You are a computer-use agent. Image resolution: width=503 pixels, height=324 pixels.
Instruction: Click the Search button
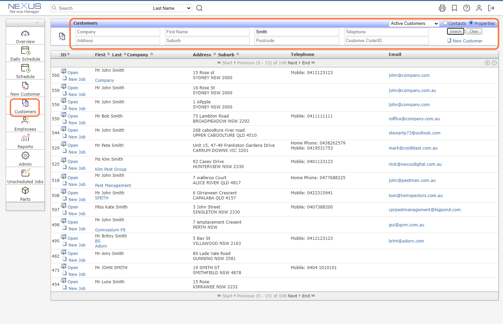click(x=455, y=31)
